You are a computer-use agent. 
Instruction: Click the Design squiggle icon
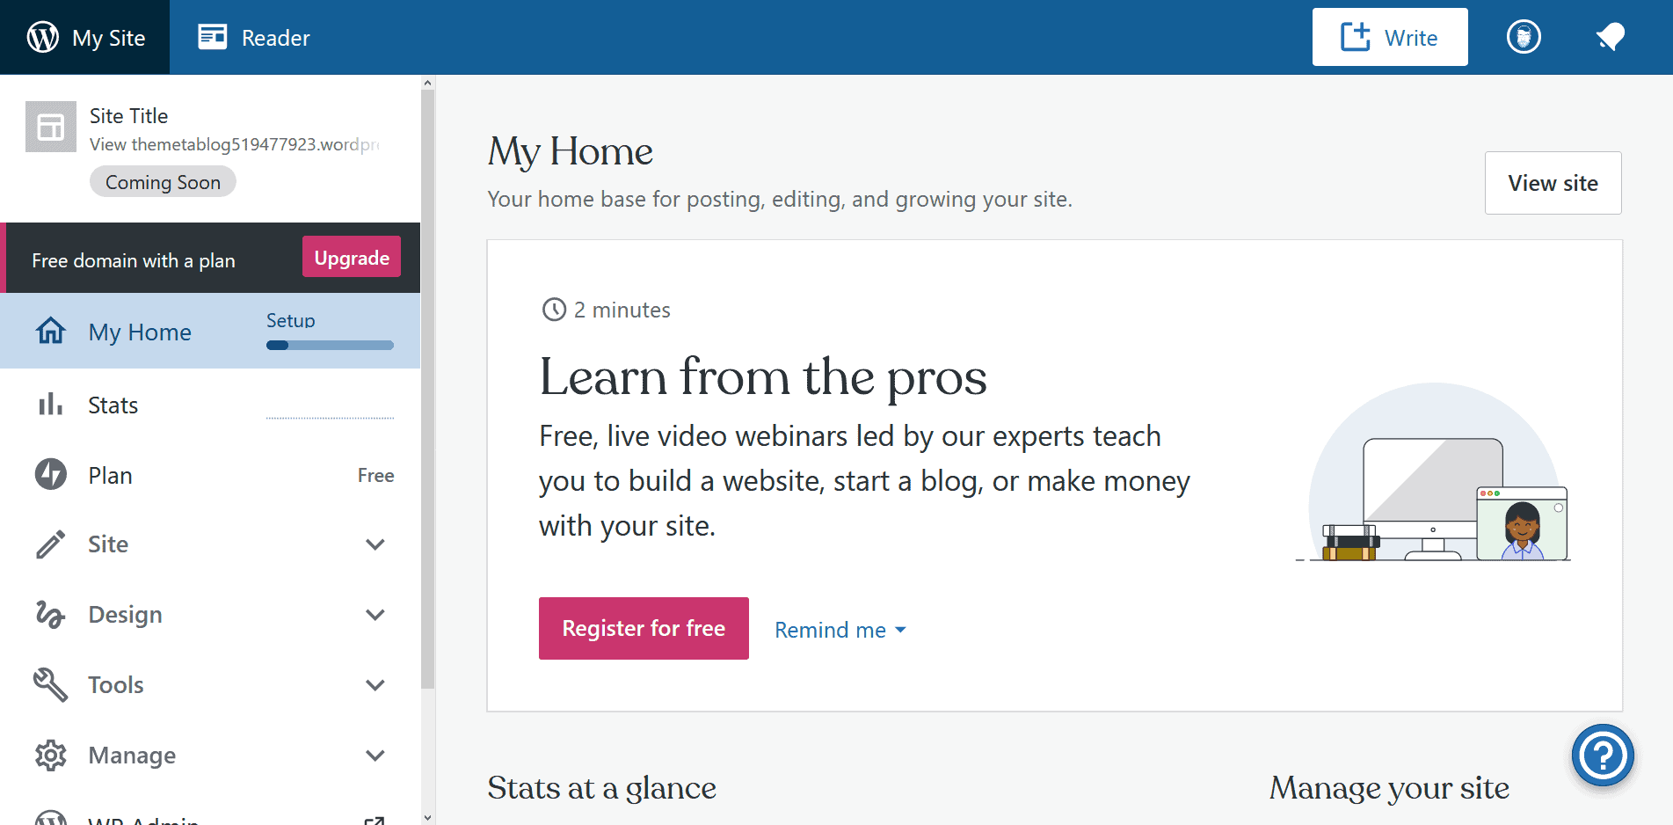[50, 614]
